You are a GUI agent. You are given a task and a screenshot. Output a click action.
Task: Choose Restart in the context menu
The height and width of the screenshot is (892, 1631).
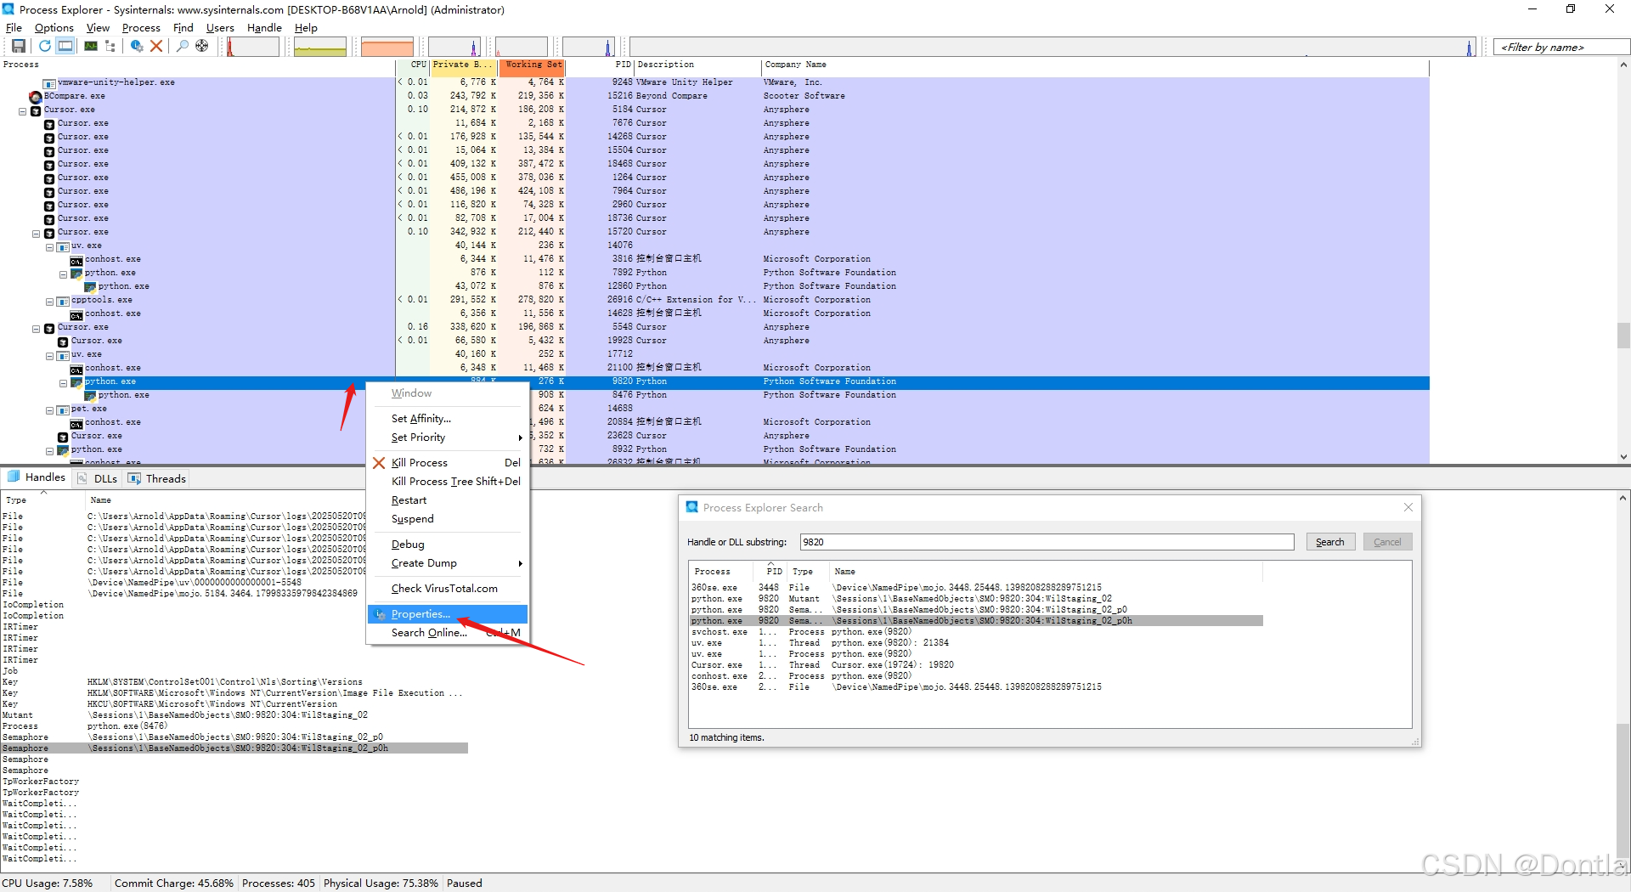point(448,500)
